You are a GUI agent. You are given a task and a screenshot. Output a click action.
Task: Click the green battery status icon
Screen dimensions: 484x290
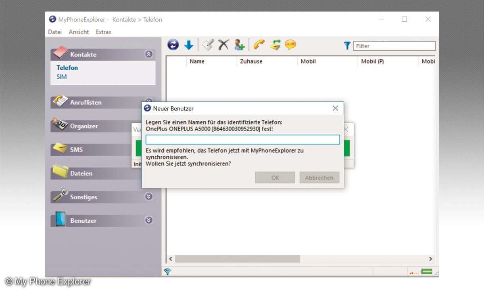point(427,271)
